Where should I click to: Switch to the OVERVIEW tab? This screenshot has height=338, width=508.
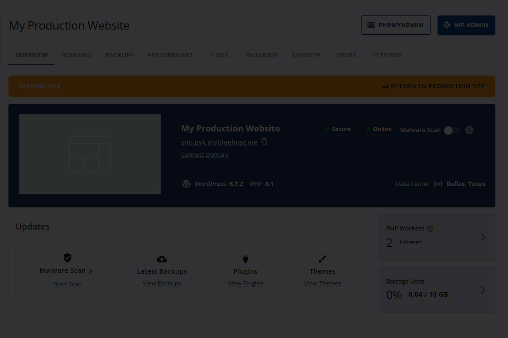(32, 55)
